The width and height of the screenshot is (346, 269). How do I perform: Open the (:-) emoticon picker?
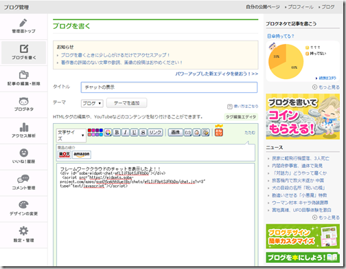187,132
